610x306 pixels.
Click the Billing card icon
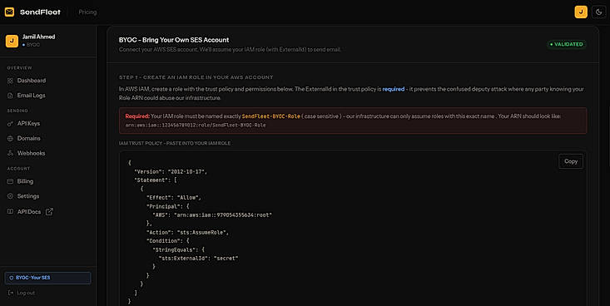click(x=10, y=181)
